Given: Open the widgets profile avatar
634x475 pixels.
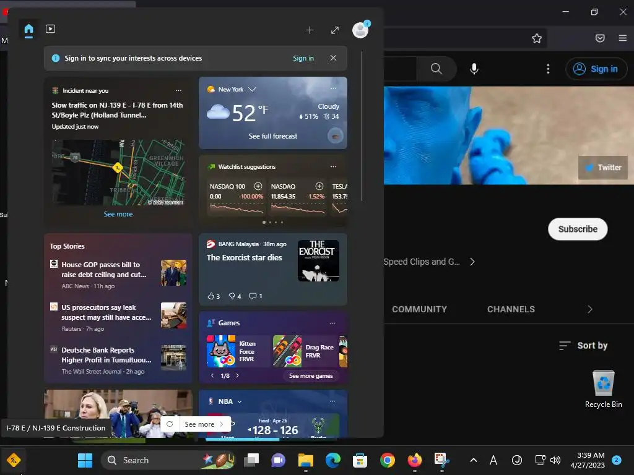Looking at the screenshot, I should click(x=360, y=30).
